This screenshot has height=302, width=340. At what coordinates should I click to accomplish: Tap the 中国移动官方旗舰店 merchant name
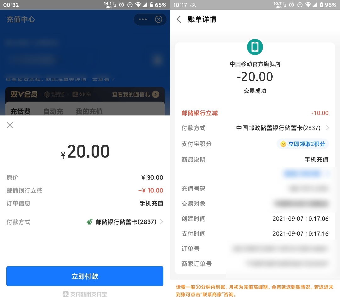[x=255, y=64]
